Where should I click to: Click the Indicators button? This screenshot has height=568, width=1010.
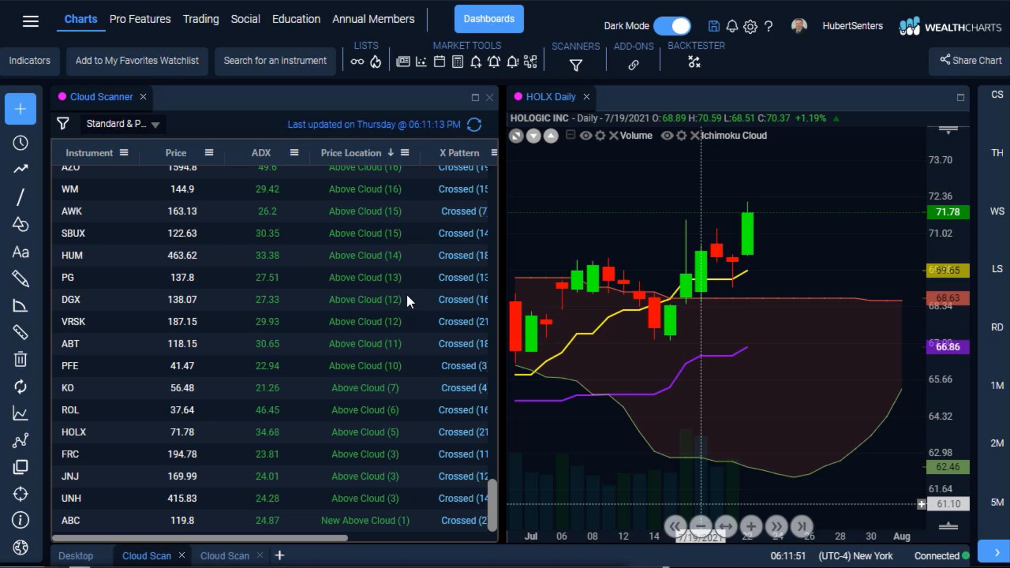point(29,60)
